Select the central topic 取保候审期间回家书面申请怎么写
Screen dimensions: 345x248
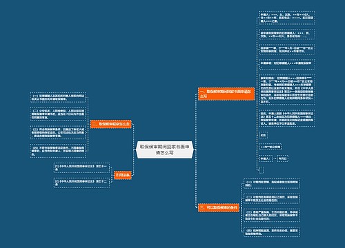[x=165, y=149]
